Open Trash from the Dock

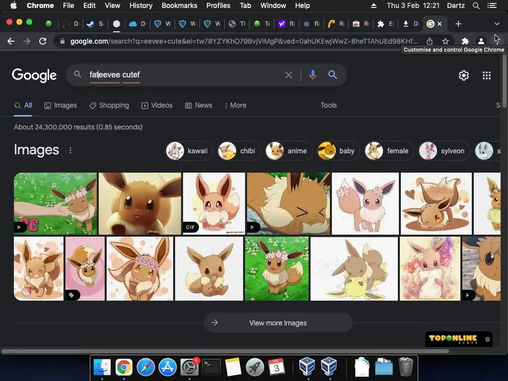[405, 367]
